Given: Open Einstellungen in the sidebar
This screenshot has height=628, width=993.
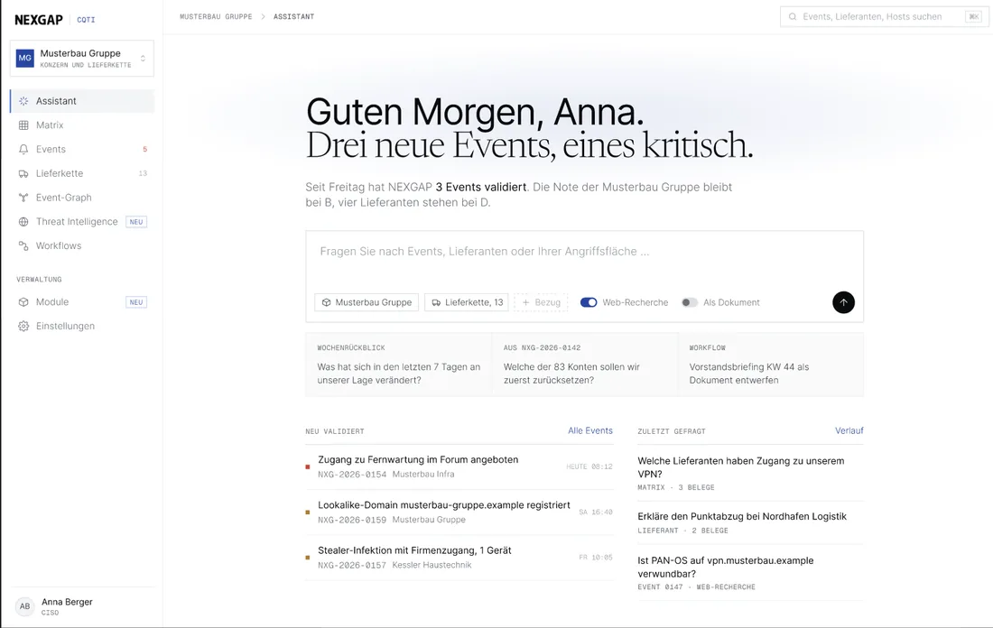Looking at the screenshot, I should coord(81,326).
